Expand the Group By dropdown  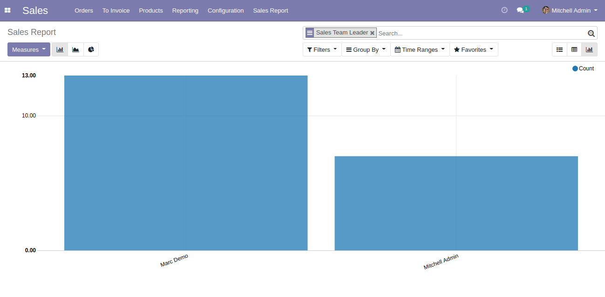coord(366,49)
